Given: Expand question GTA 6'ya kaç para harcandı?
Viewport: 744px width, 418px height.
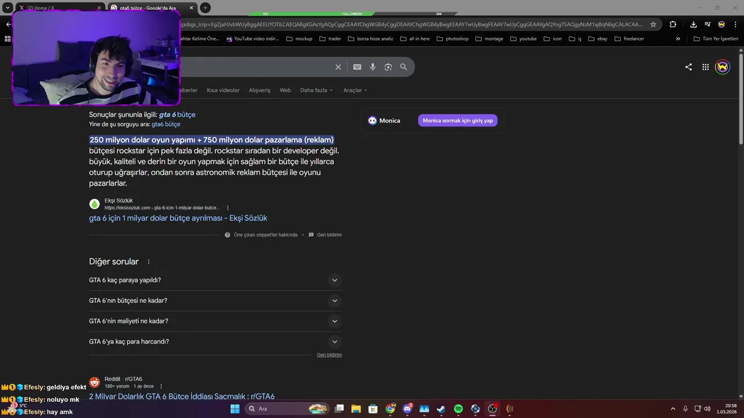Looking at the screenshot, I should point(215,341).
